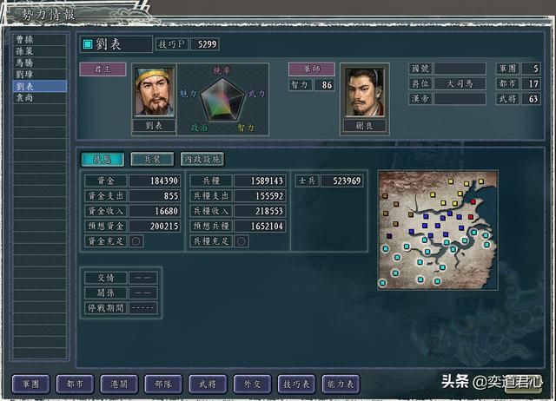Screen dimensions: 556x401
Task: Click the 君主 label button
Action: coord(103,69)
